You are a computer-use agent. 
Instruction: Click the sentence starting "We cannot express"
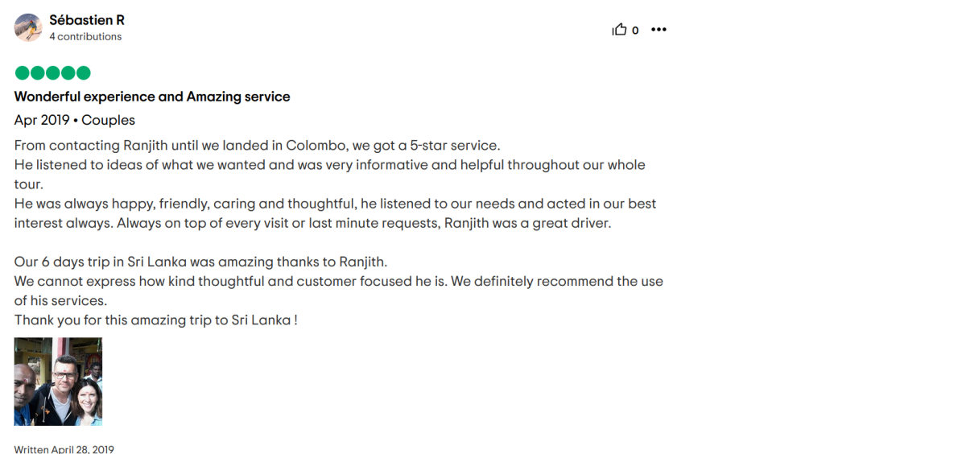click(338, 282)
